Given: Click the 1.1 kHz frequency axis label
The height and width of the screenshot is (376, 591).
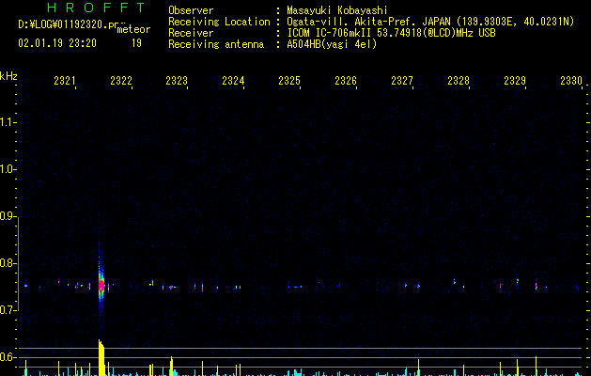Looking at the screenshot, I should coord(8,122).
